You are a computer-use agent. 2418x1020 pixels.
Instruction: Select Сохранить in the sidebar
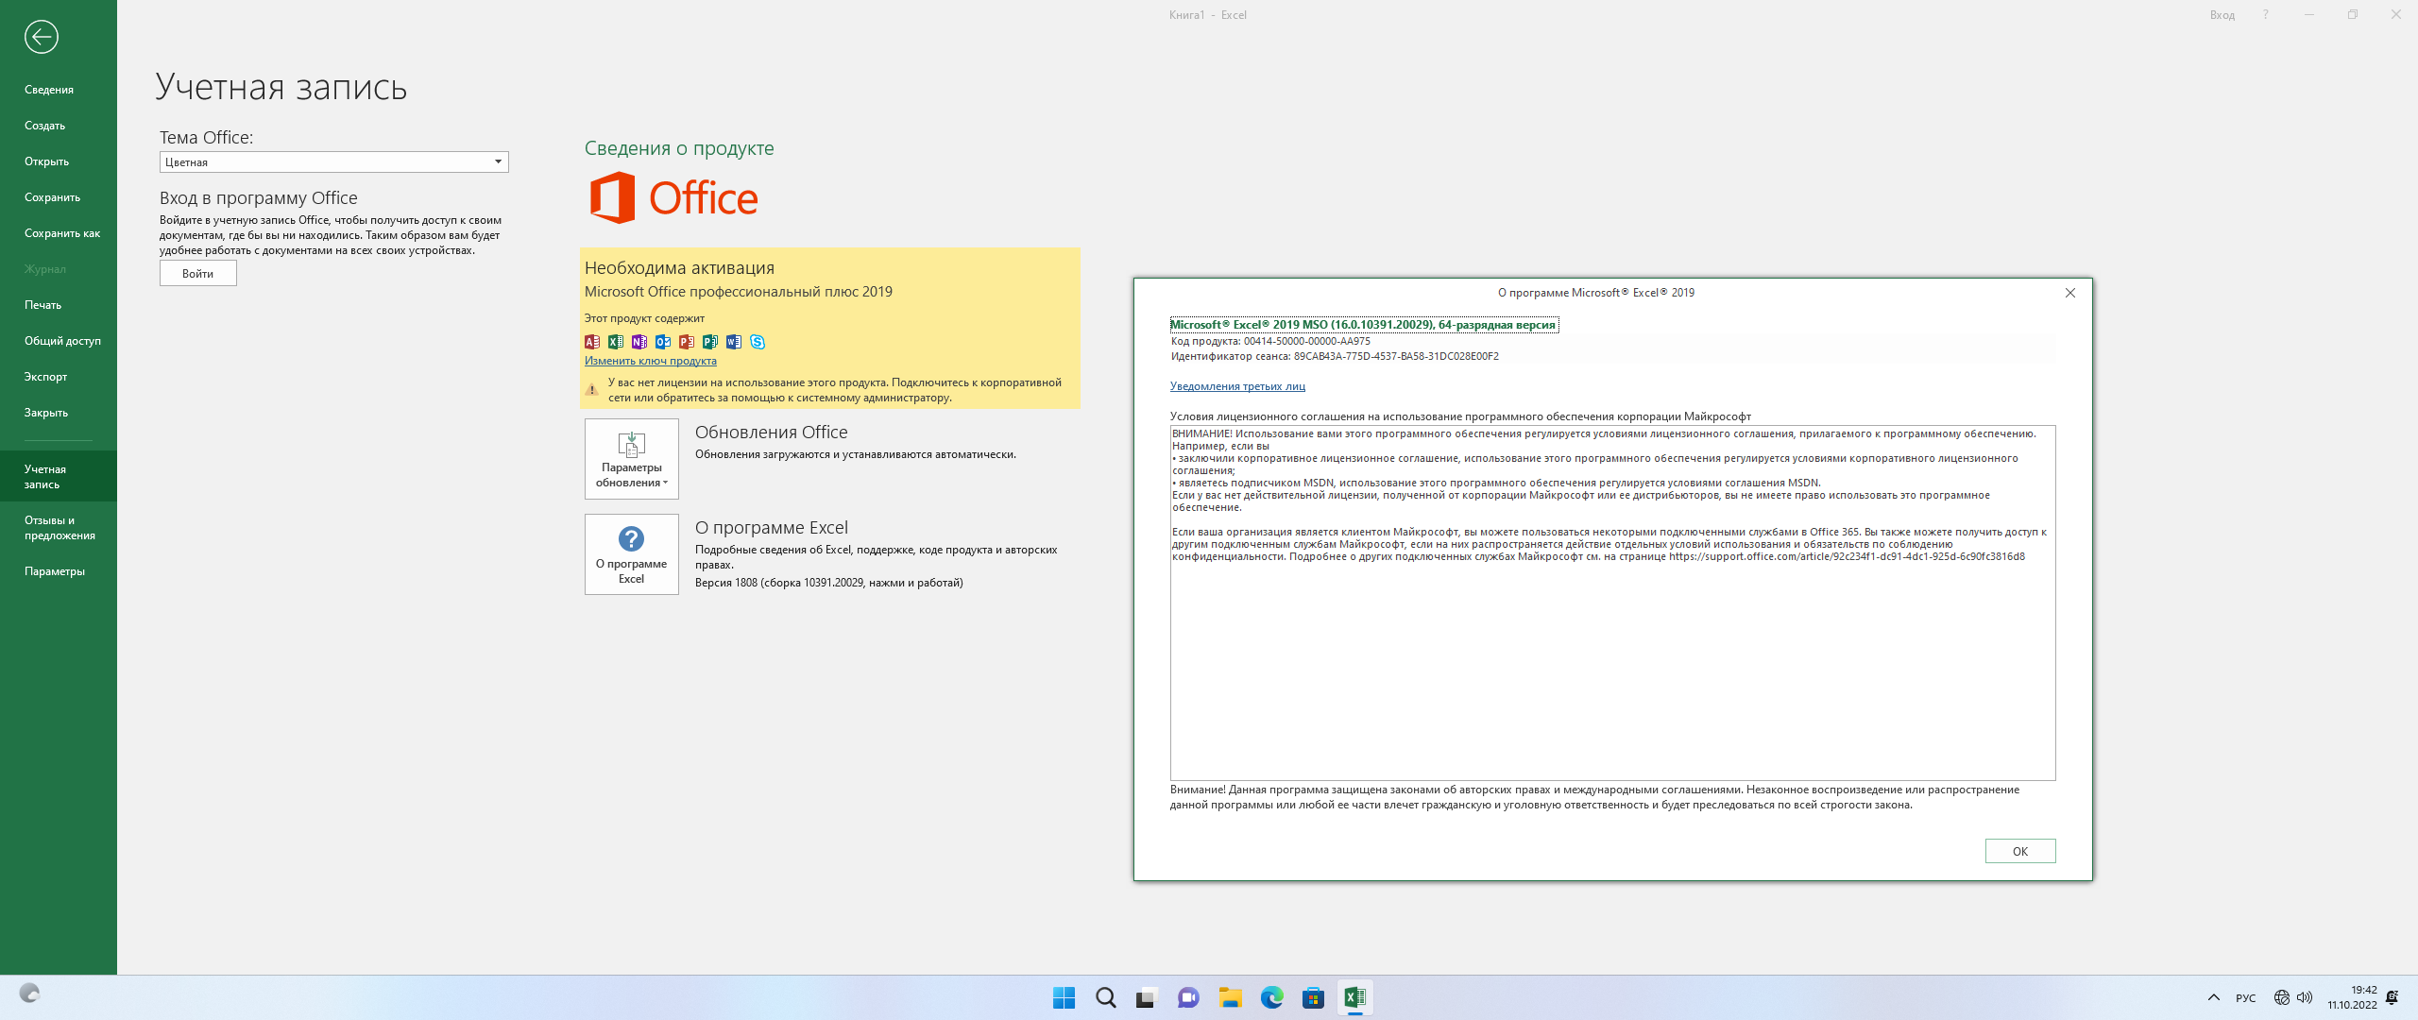point(52,197)
